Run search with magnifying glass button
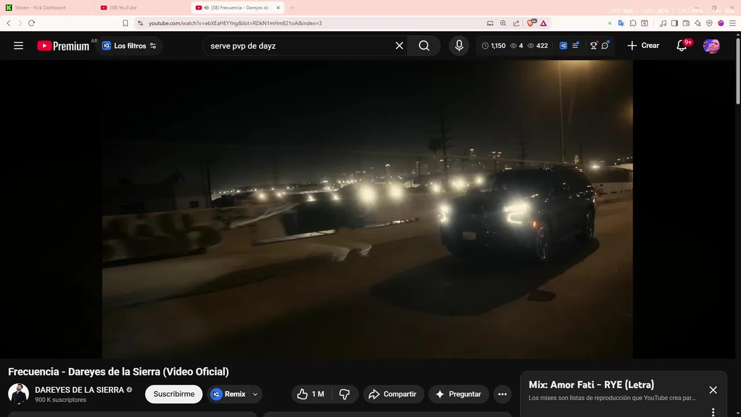Screen dimensions: 741x417 tap(424, 46)
